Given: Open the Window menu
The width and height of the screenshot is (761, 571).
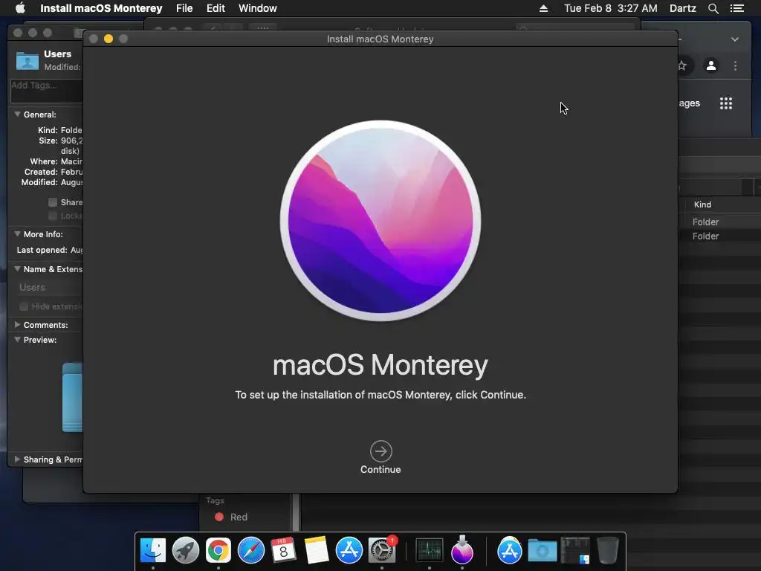Looking at the screenshot, I should click(x=258, y=8).
